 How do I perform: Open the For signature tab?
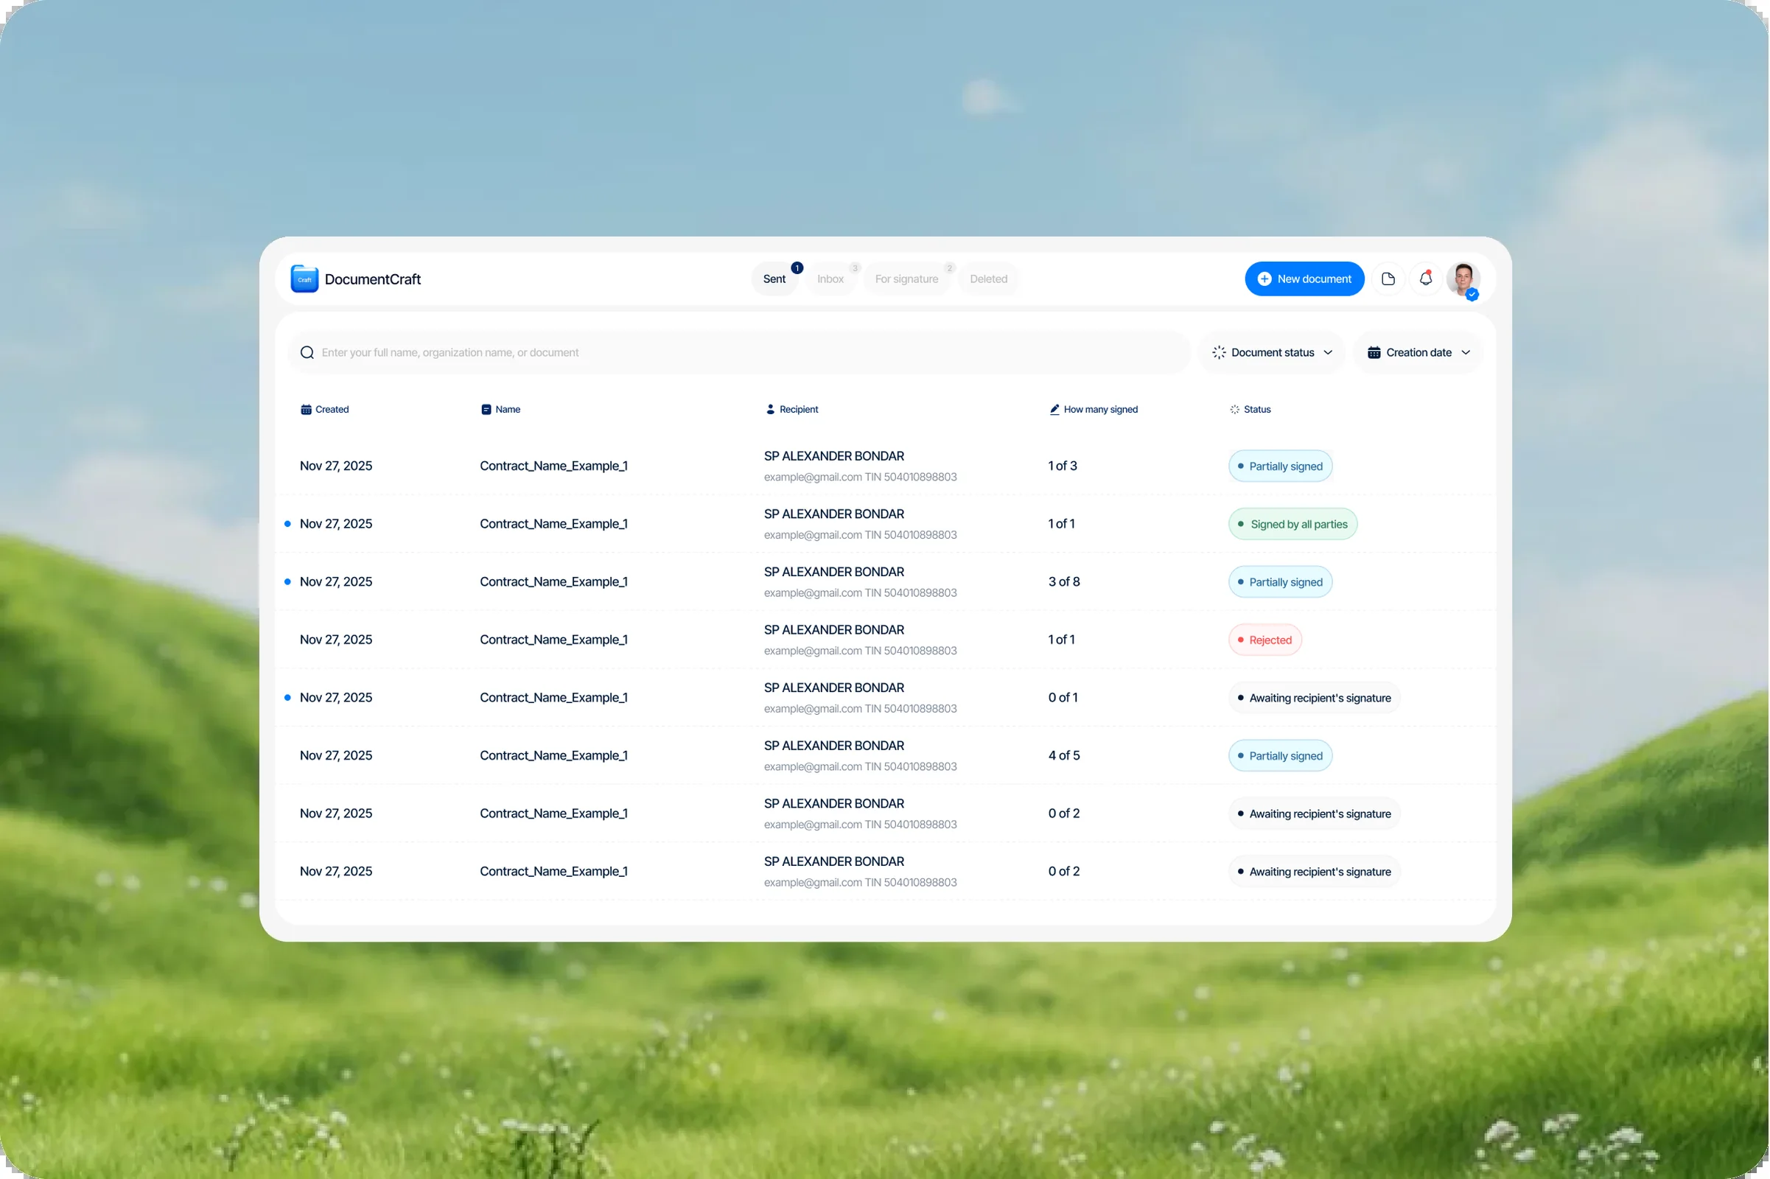click(907, 279)
